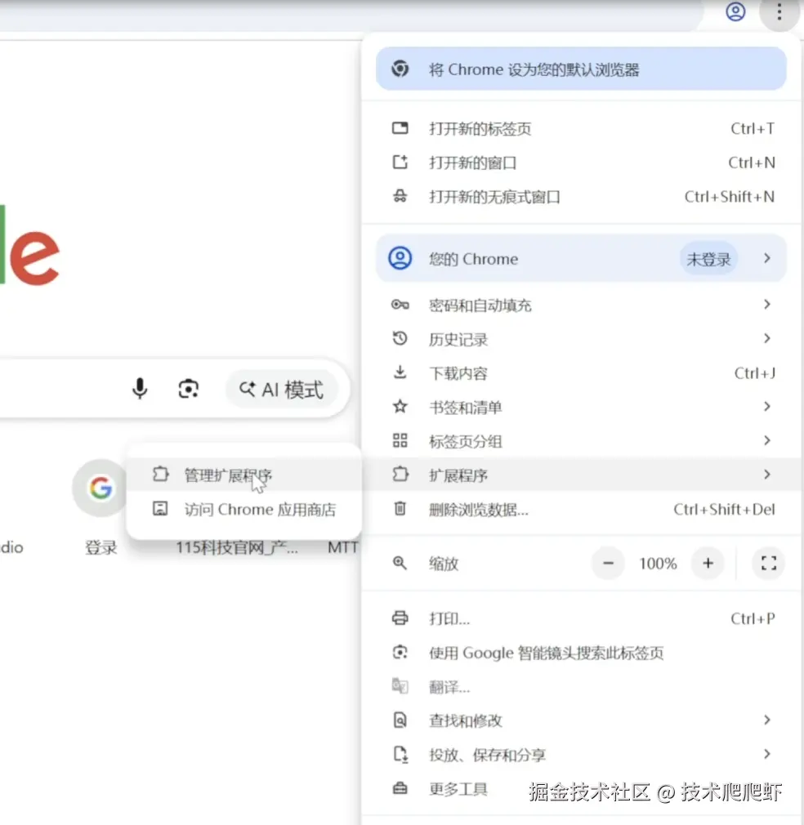Toggle fullscreen mode button

(x=769, y=564)
